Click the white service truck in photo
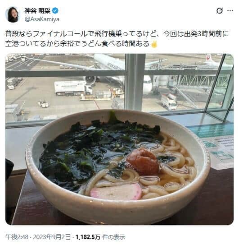Screen dimensions: 239x245 point(73,88)
